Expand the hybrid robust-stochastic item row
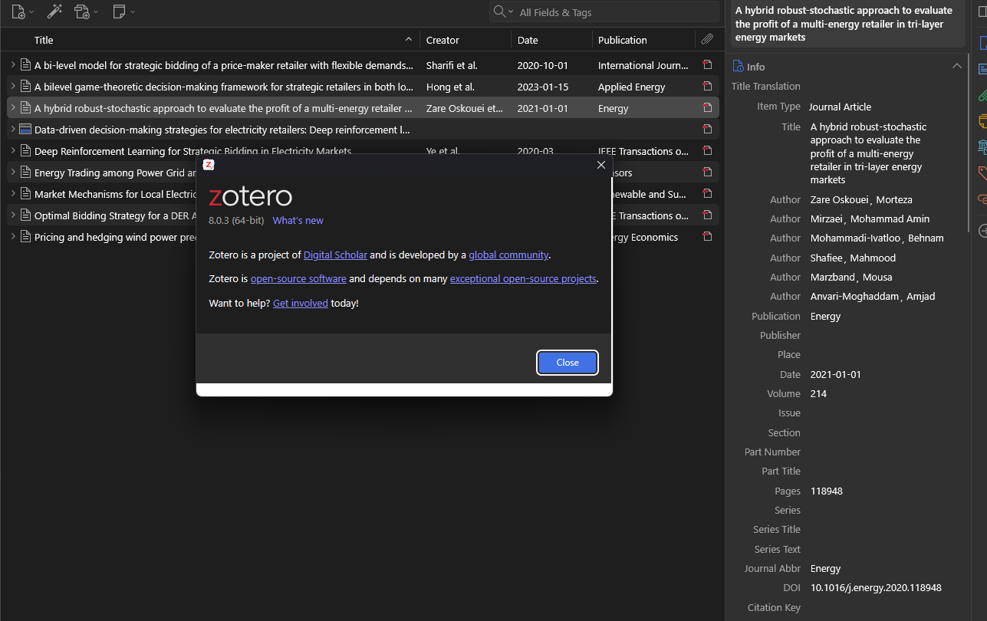Screen dimensions: 987x621 click(x=13, y=108)
